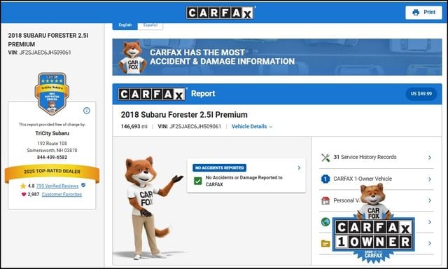
Task: Expand the CARFAX 1-Owner Vehicle chevron
Action: click(x=429, y=179)
